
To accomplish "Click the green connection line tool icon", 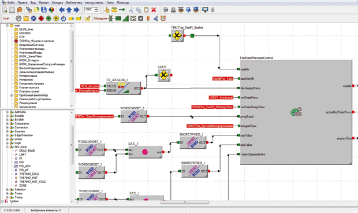I will (x=122, y=10).
